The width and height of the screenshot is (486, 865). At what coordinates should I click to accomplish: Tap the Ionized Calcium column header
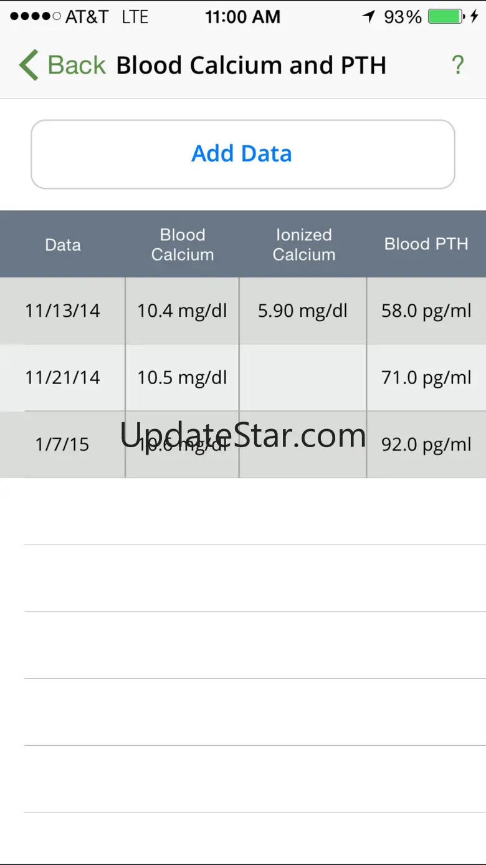[303, 244]
